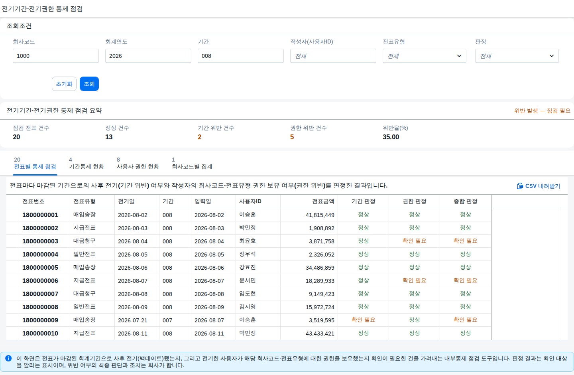Image resolution: width=574 pixels, height=375 pixels.
Task: Click the 점검 전표 건수 value 20
Action: click(x=16, y=137)
